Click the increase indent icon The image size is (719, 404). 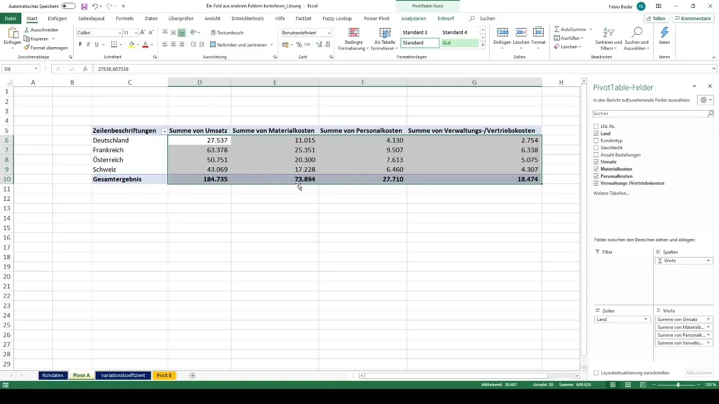point(202,44)
